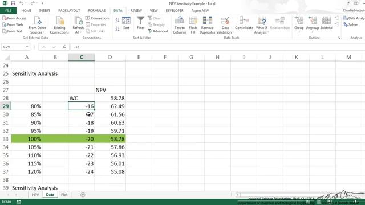This screenshot has height=205, width=365.
Task: Sort A to Z ascending
Action: (117, 20)
